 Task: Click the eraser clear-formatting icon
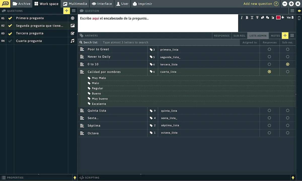[273, 18]
